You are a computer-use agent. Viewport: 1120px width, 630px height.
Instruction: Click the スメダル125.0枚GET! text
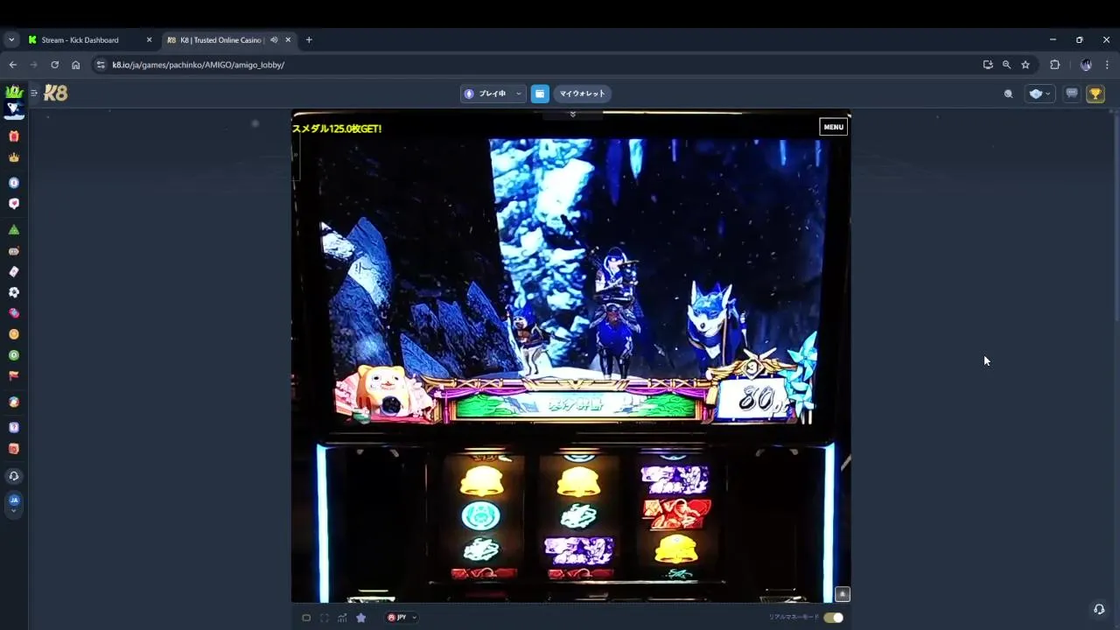[337, 129]
